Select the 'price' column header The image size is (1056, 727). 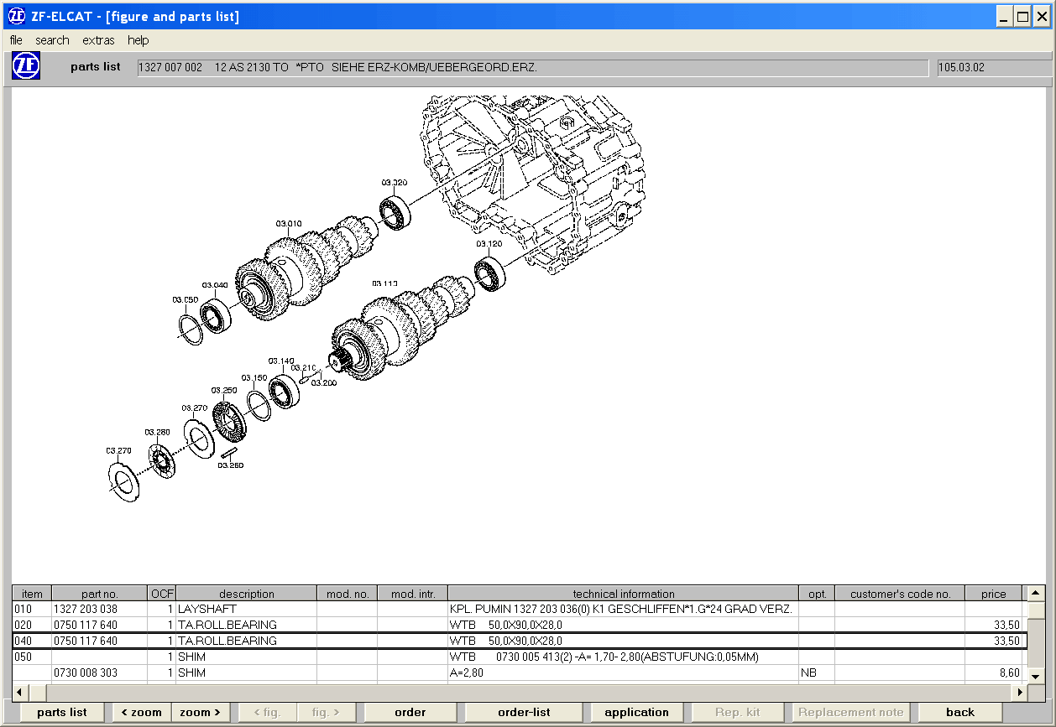[x=994, y=594]
